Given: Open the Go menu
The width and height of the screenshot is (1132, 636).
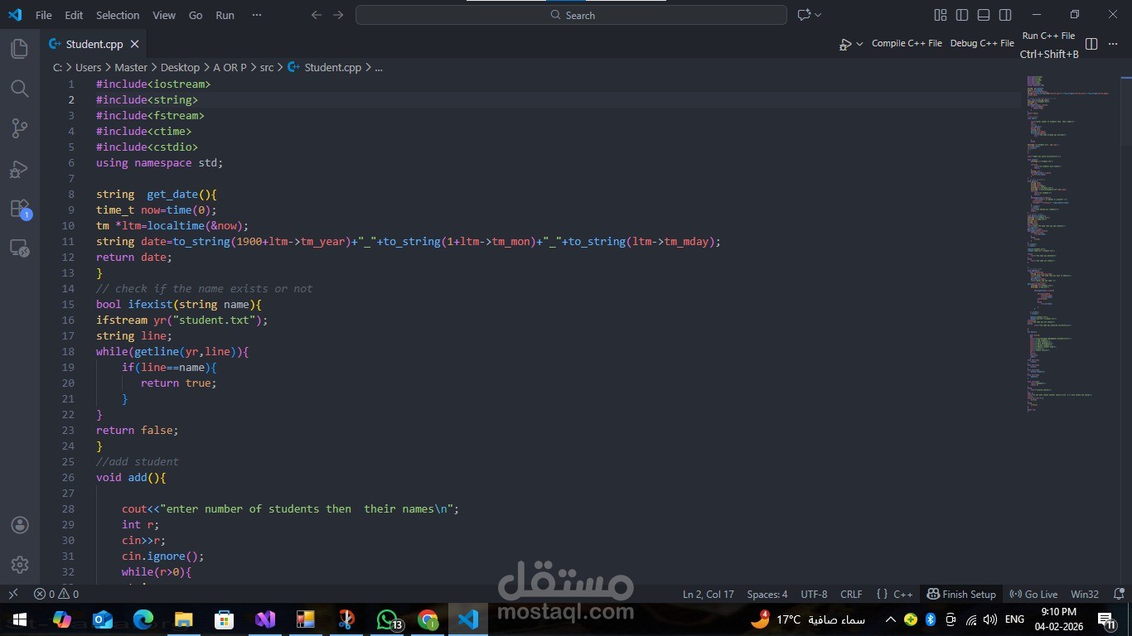Looking at the screenshot, I should [196, 15].
